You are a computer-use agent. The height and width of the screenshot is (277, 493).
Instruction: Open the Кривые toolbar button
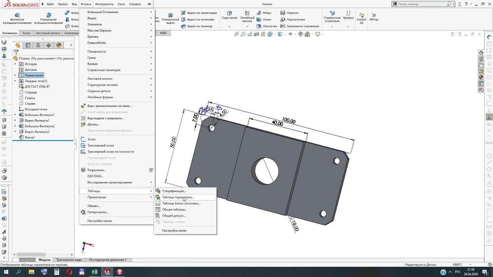348,15
